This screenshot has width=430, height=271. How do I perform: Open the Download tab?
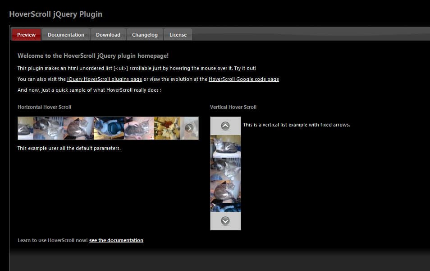[x=108, y=34]
